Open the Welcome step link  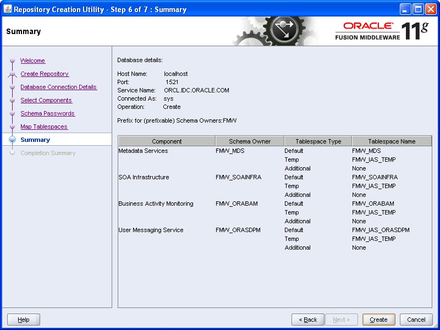pyautogui.click(x=32, y=61)
